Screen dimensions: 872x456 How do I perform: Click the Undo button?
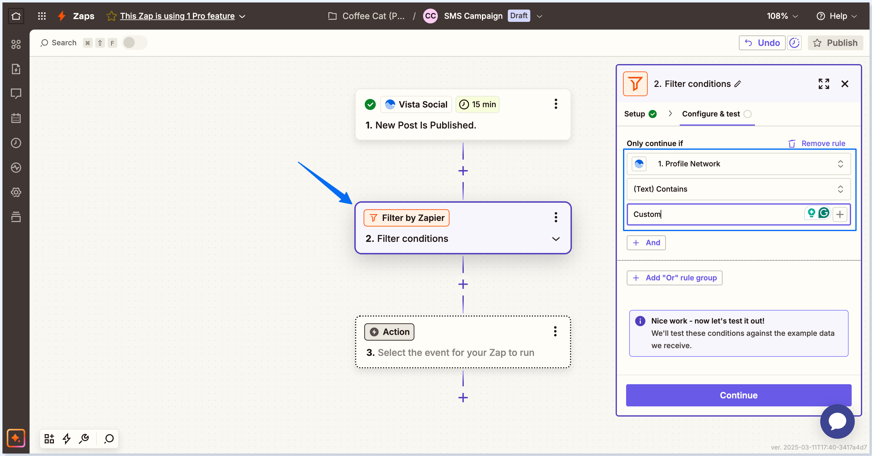click(762, 43)
